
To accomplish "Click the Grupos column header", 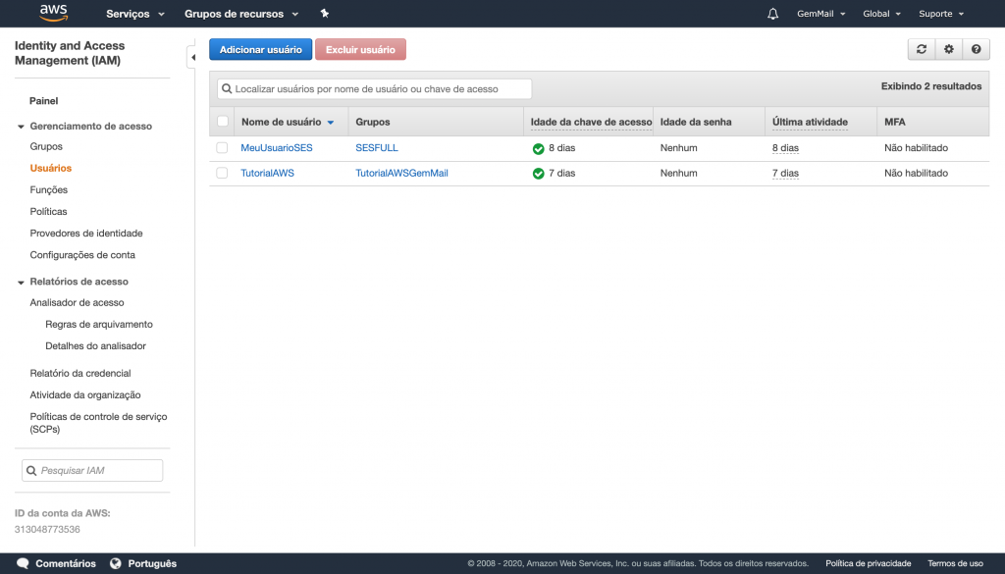I will click(373, 122).
